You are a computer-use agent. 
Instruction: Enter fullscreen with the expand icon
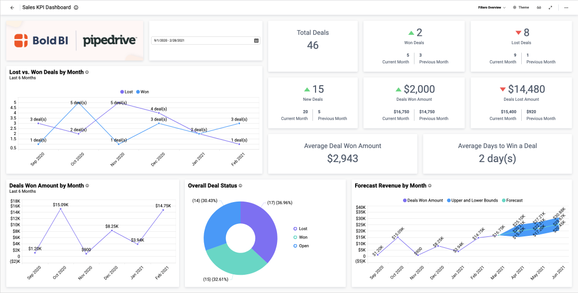coord(550,8)
